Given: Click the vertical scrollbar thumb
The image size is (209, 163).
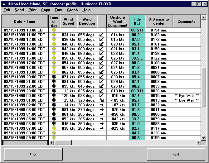Looking at the screenshot, I should coord(204,87).
